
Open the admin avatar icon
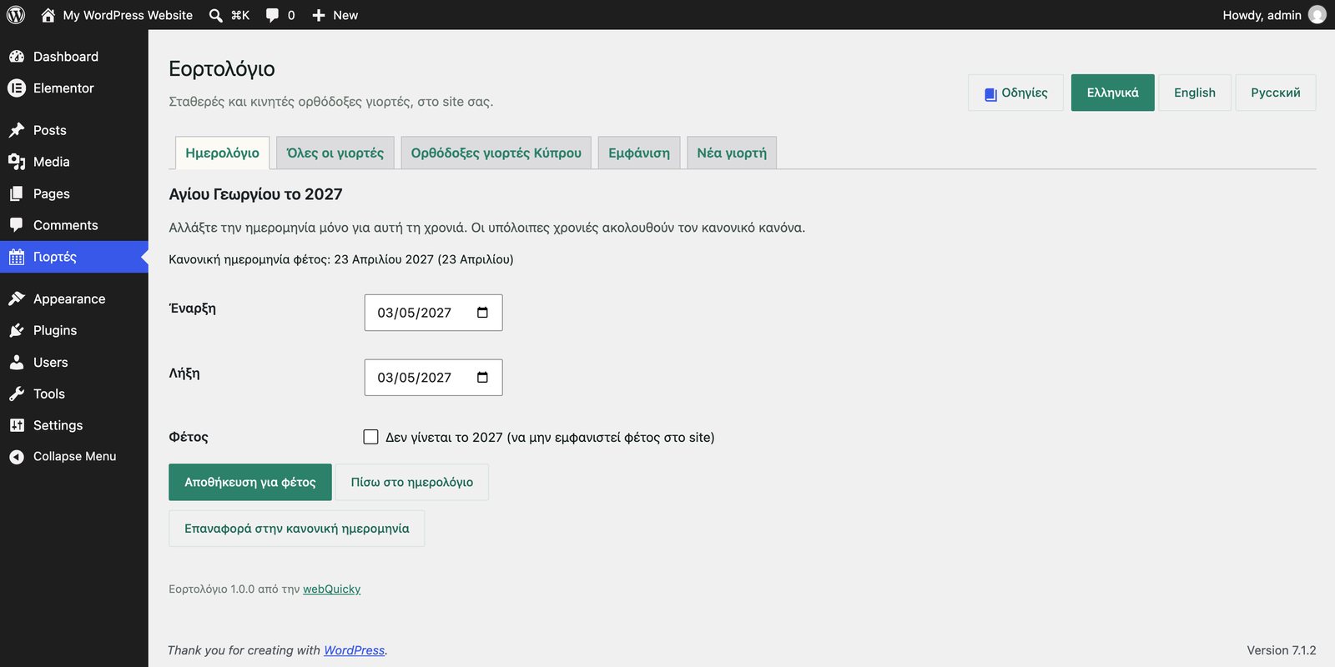(1317, 15)
